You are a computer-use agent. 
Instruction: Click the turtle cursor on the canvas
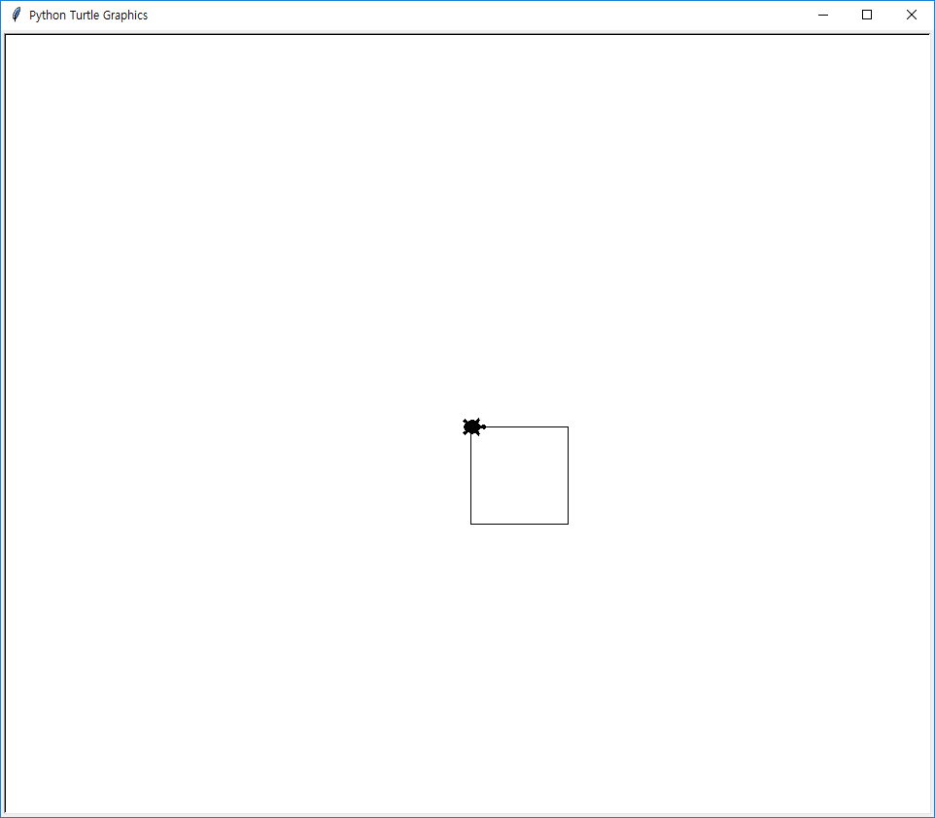[x=474, y=426]
